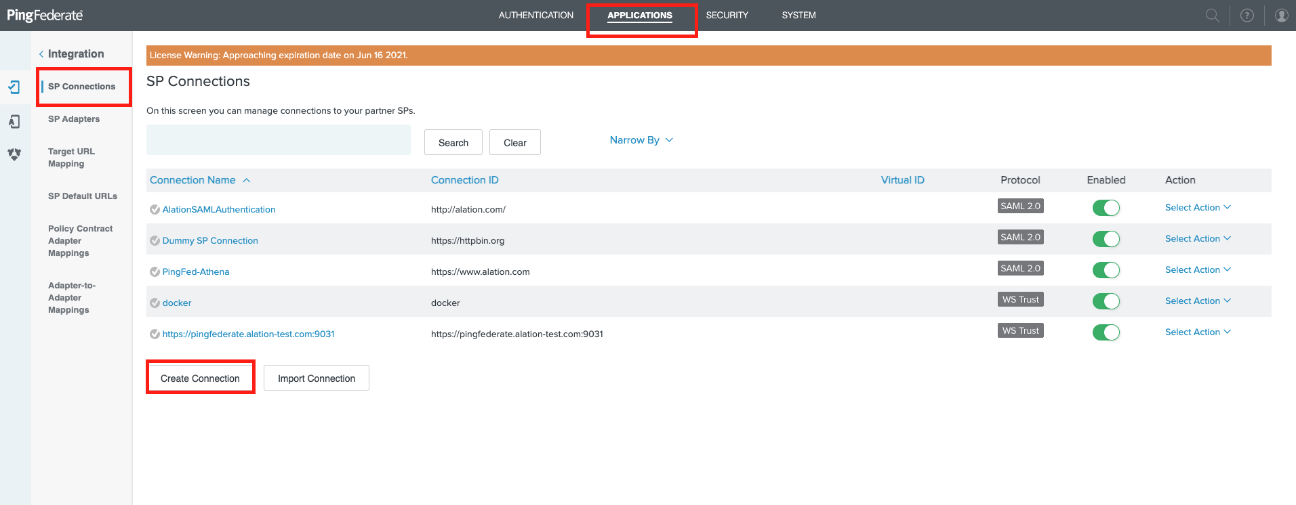Click the SAML 2.0 badge for AlationSAMLAuthentication
This screenshot has width=1296, height=505.
click(x=1020, y=206)
